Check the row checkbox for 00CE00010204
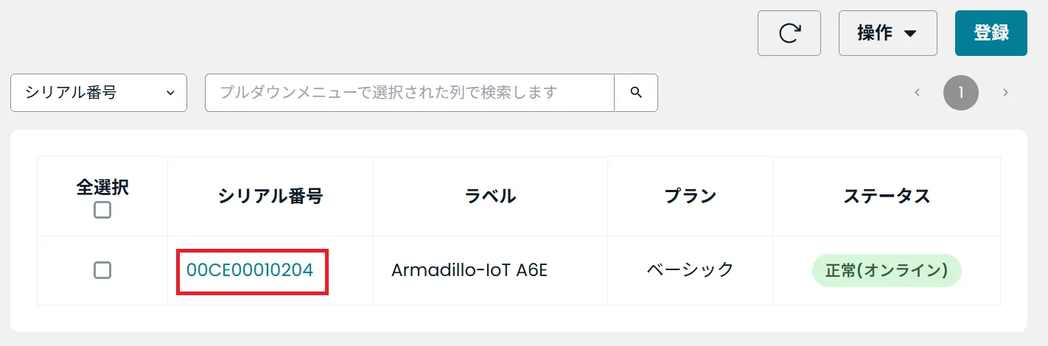 pos(102,270)
